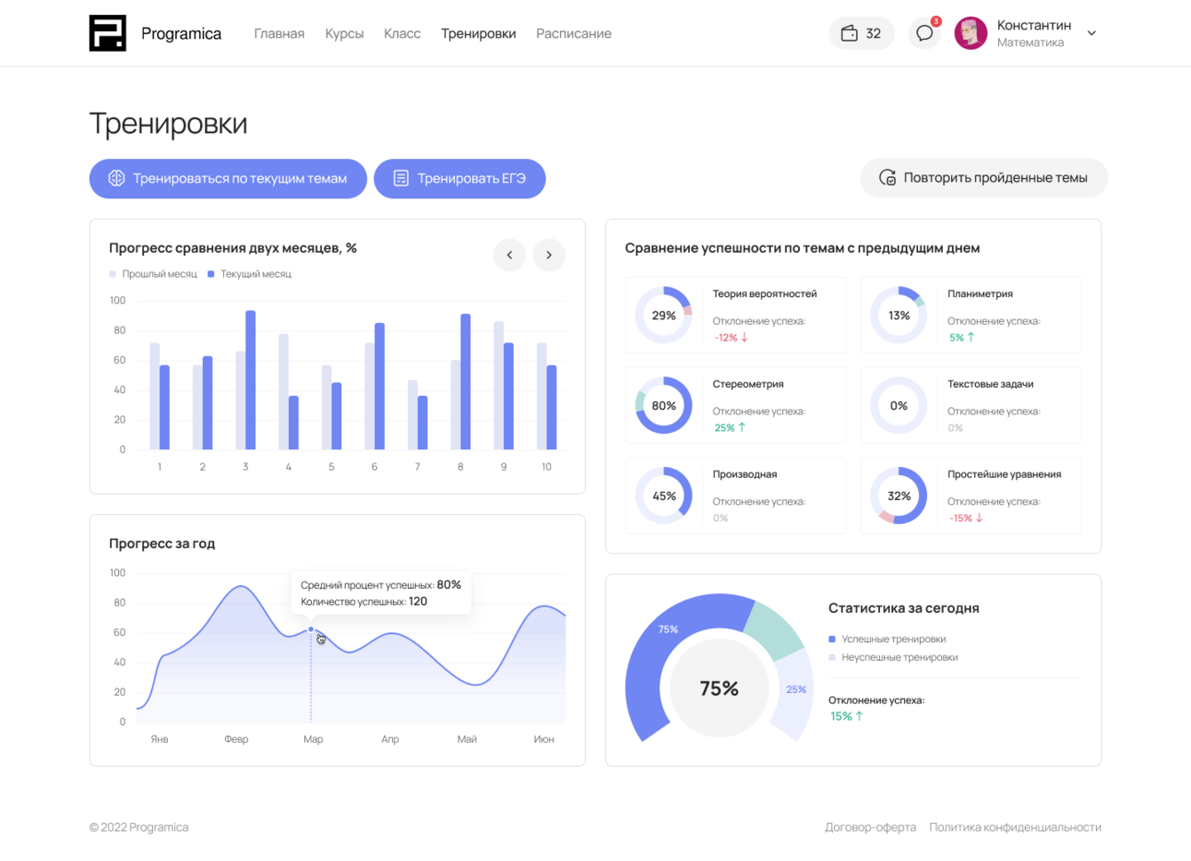Show next months in comparison chart

point(549,255)
